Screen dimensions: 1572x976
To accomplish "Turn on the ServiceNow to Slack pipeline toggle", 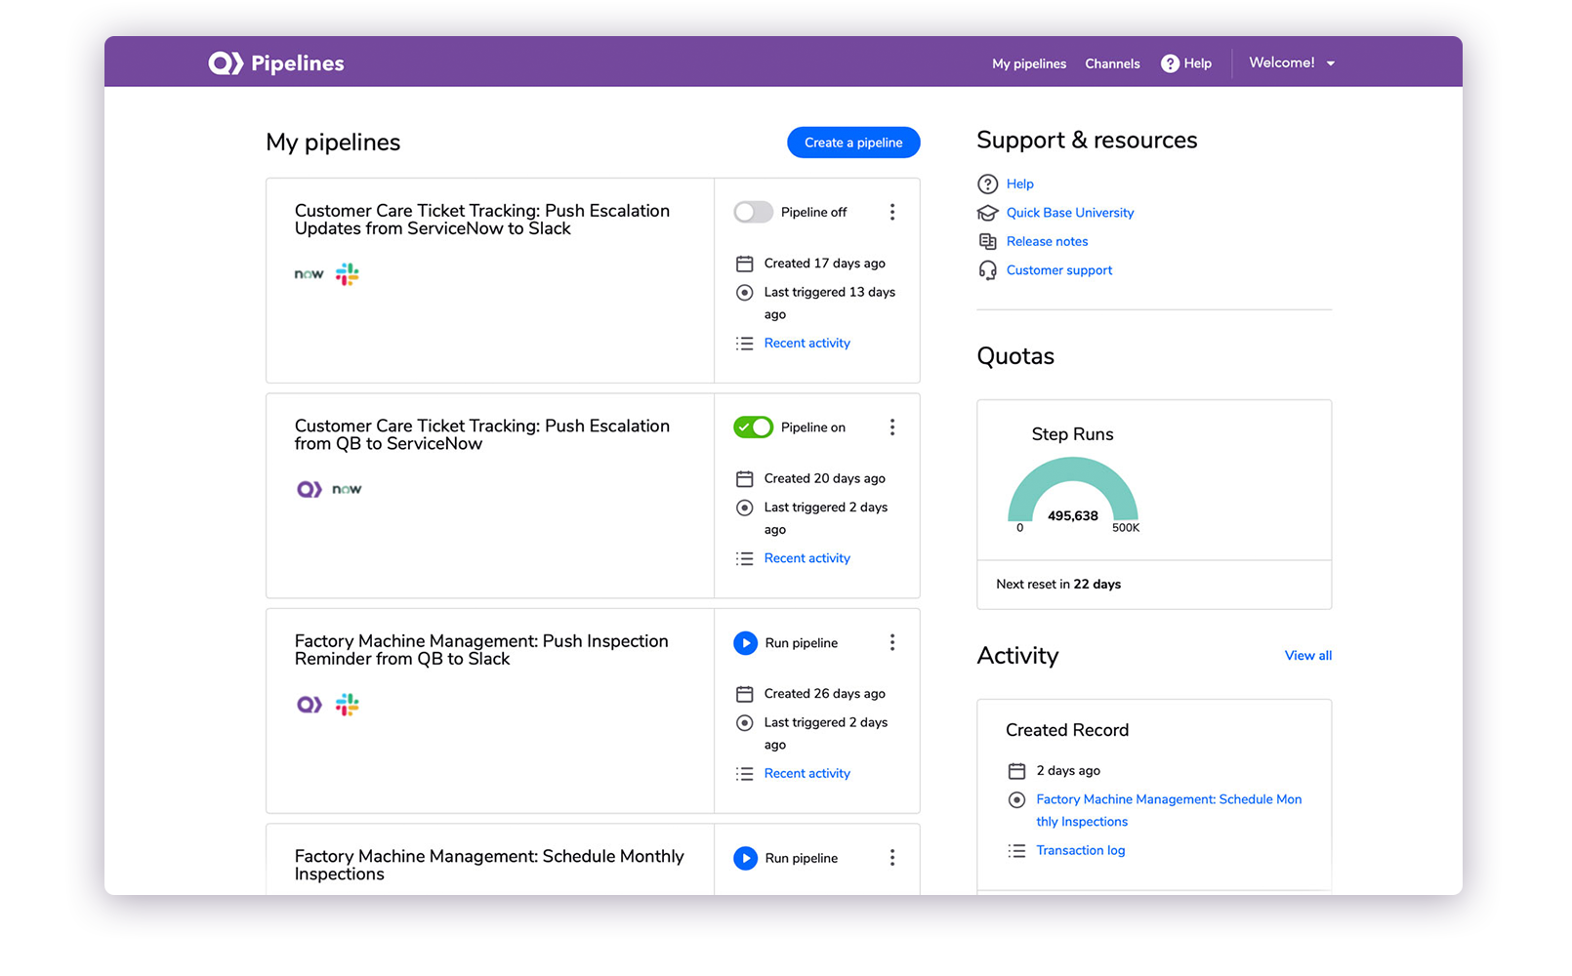I will pos(753,212).
